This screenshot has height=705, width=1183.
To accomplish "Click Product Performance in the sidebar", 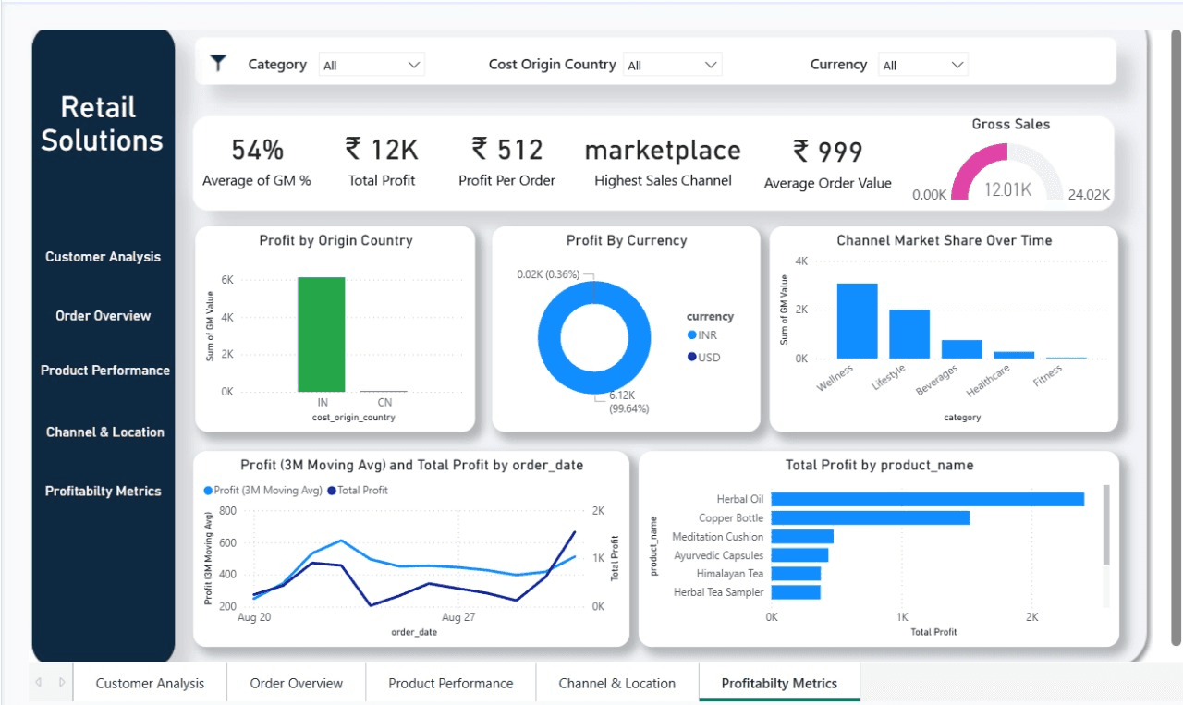I will coord(104,370).
